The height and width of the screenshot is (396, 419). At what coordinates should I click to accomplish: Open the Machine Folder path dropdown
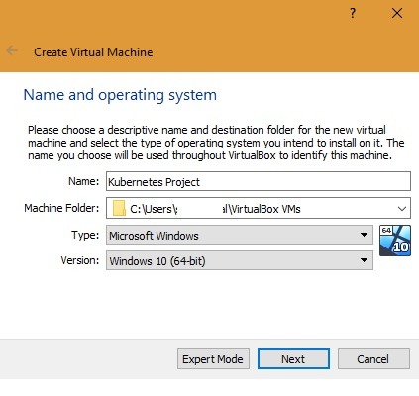pos(402,209)
